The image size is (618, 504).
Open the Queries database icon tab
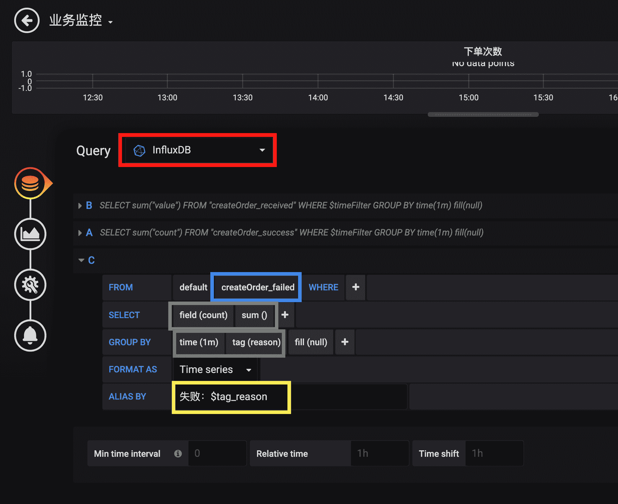tap(30, 183)
